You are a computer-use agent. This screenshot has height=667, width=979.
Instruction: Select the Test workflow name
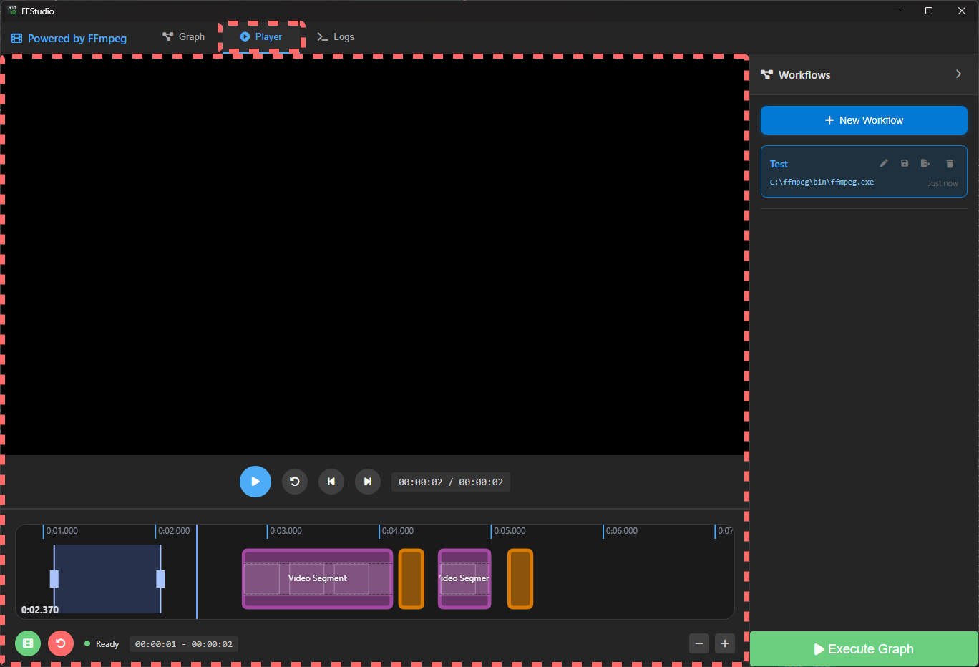(779, 164)
